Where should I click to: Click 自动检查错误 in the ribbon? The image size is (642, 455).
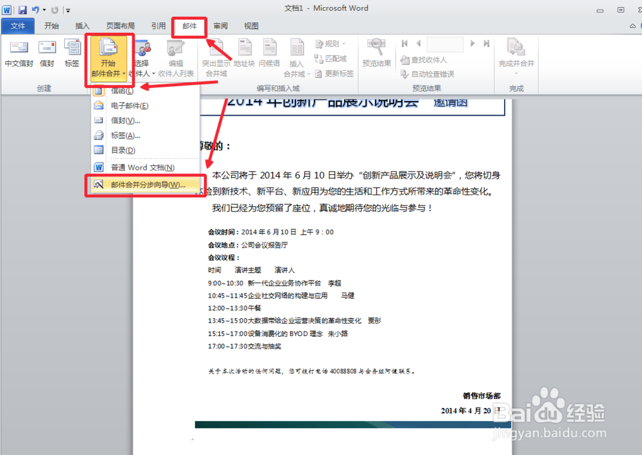pos(428,74)
